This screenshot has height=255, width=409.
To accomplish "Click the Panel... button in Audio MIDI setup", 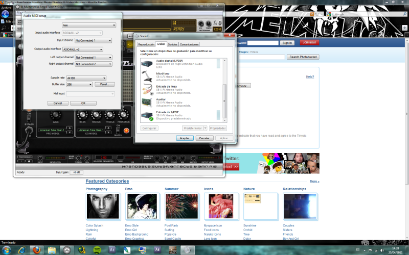I will [105, 84].
